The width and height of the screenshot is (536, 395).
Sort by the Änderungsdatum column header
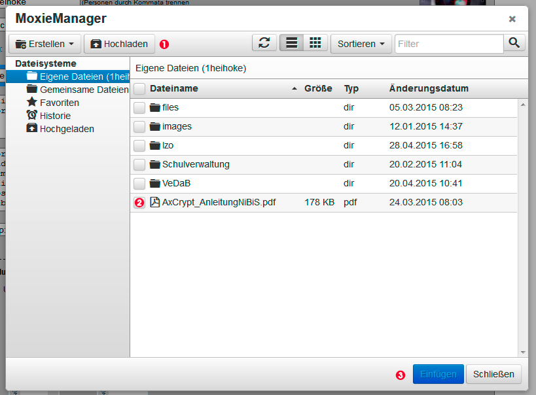tap(429, 88)
